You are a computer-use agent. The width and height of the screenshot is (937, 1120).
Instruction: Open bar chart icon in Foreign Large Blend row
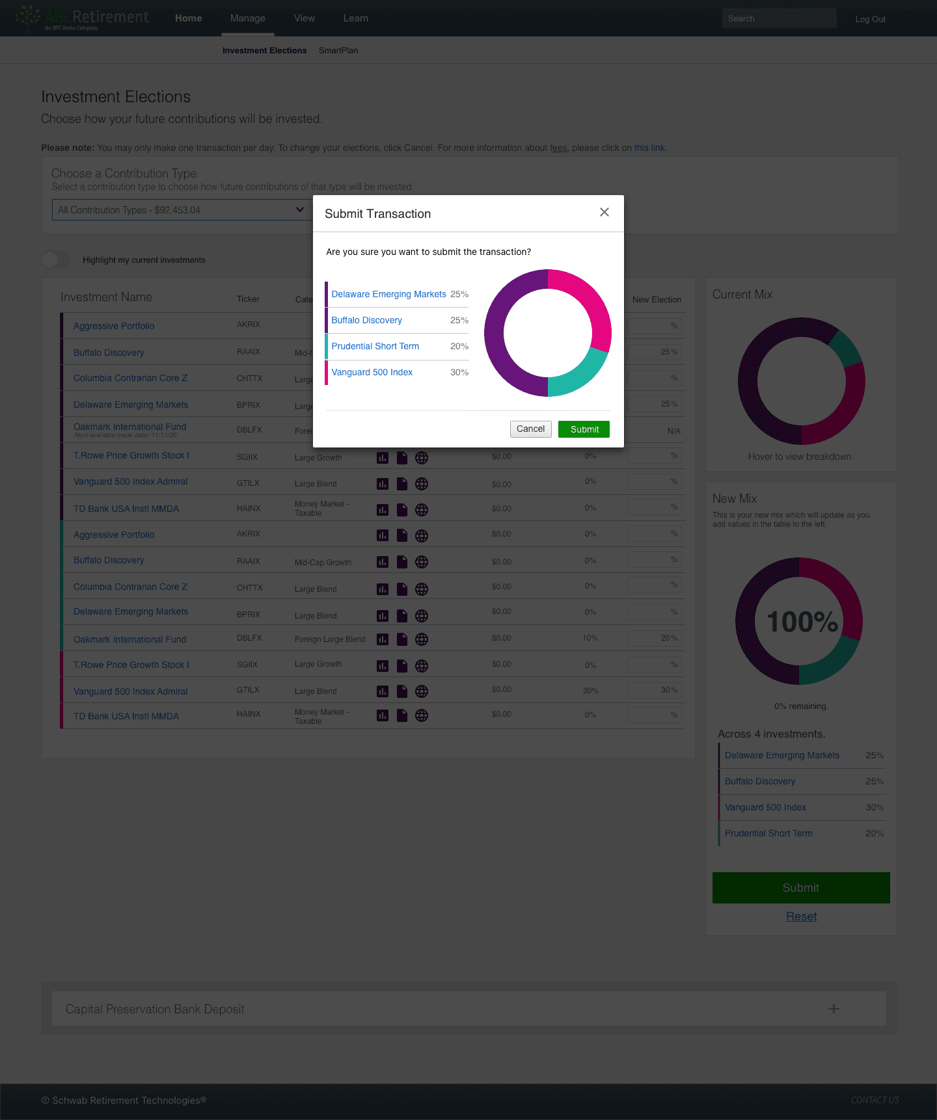tap(383, 639)
